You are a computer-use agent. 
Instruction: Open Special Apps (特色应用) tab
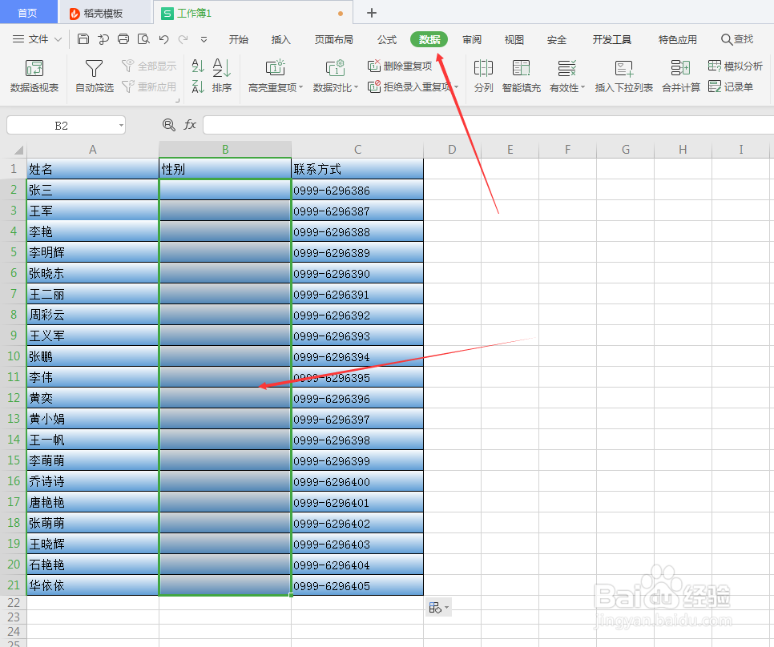coord(678,39)
